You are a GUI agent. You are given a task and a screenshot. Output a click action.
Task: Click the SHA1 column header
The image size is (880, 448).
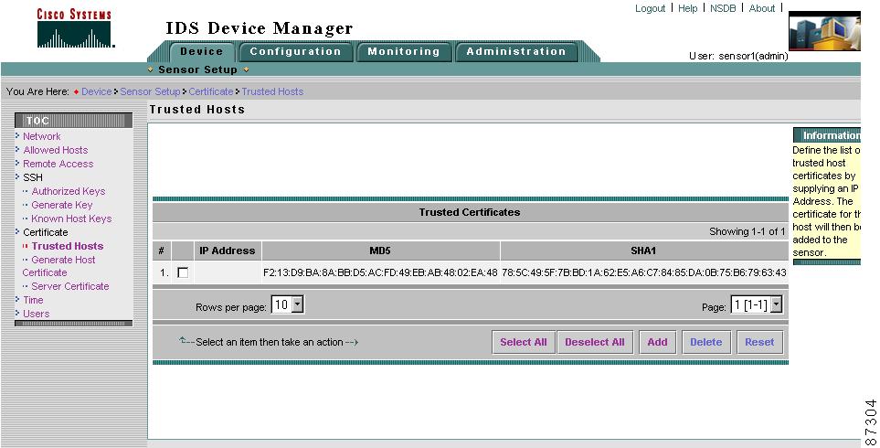643,251
